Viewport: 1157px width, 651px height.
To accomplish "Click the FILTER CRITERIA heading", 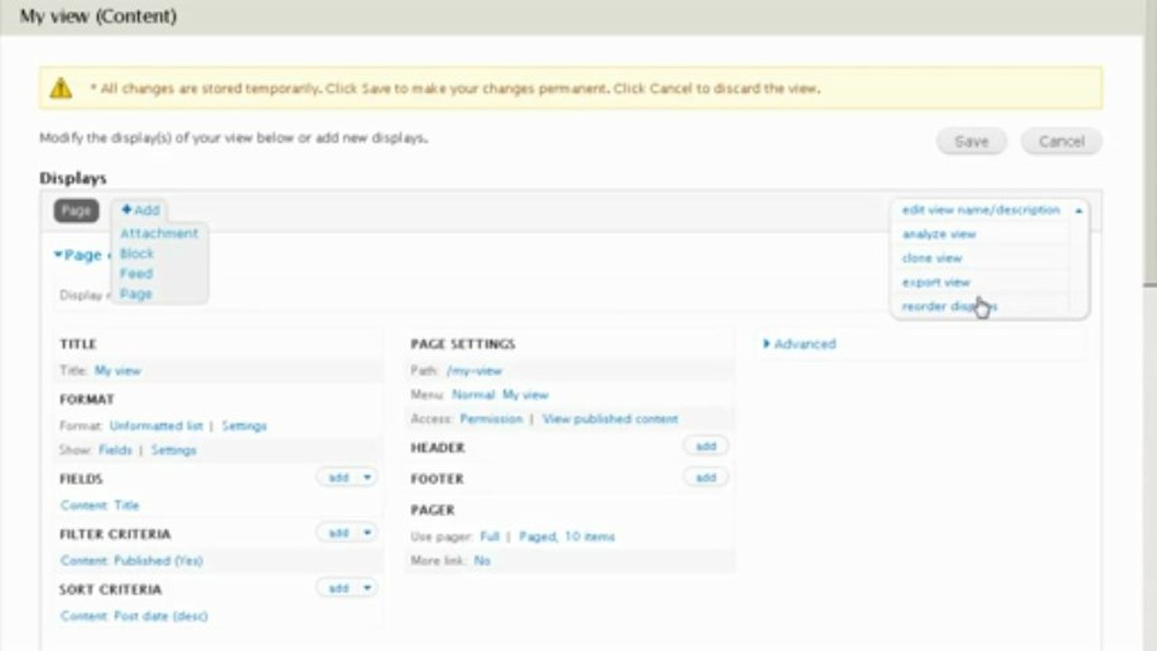I will point(115,534).
